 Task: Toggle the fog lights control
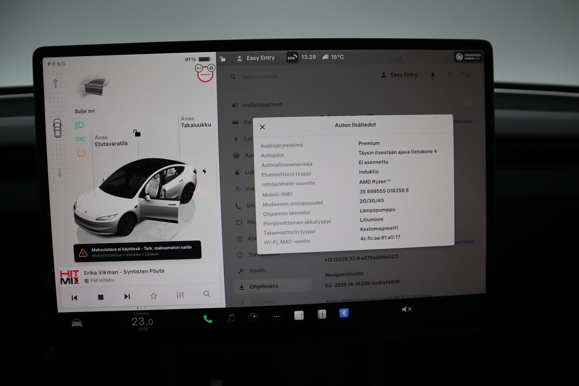[x=80, y=138]
